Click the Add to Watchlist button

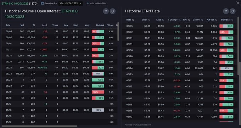96,4
